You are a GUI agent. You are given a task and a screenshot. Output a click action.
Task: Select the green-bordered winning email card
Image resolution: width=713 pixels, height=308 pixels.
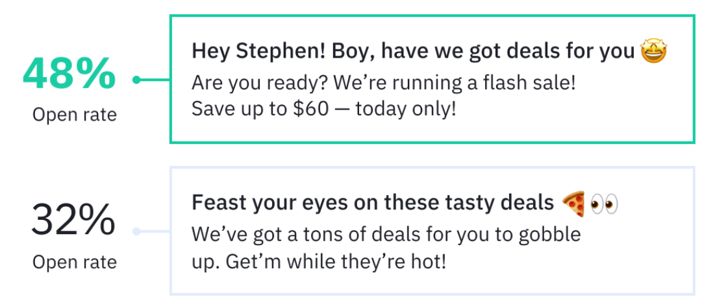coord(432,79)
